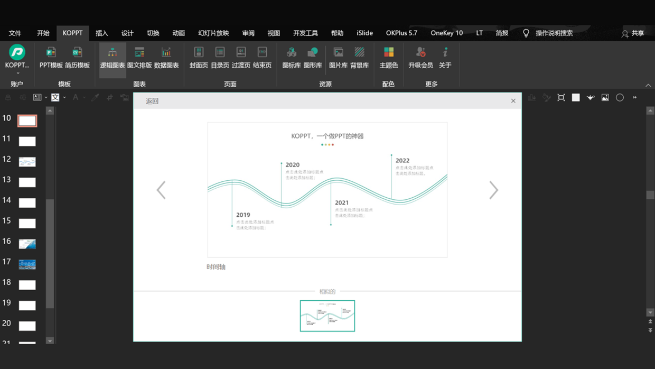Image resolution: width=655 pixels, height=369 pixels.
Task: Go to previous template with left arrow
Action: pyautogui.click(x=161, y=190)
